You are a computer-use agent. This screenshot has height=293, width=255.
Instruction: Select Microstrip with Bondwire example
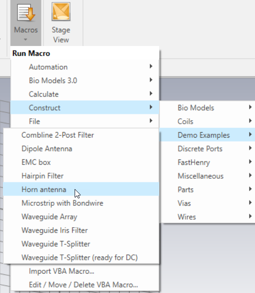click(x=81, y=203)
